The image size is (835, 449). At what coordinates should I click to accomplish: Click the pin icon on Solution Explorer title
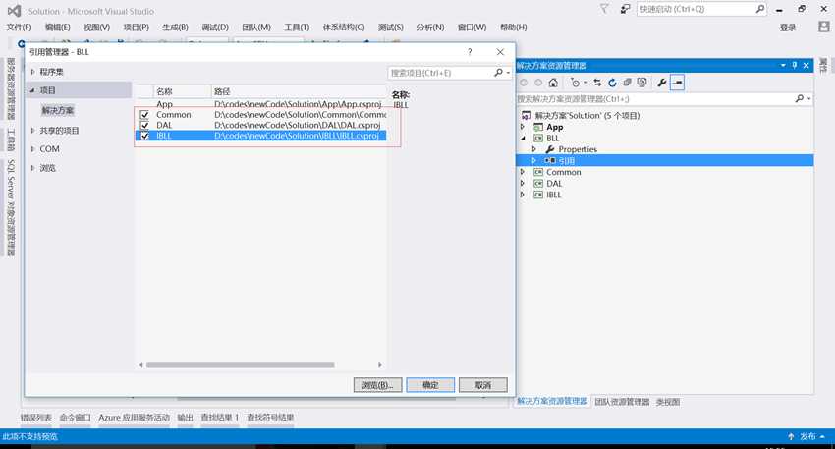click(795, 65)
